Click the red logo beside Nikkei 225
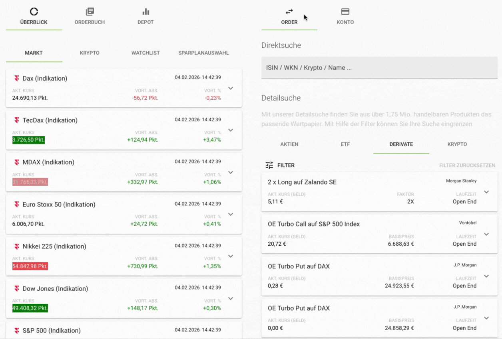This screenshot has width=502, height=339. [x=17, y=246]
